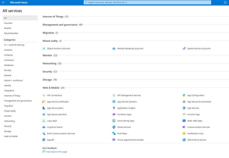Click the Function App lightning icon
Screen dimensions: 229x158
tap(184, 115)
